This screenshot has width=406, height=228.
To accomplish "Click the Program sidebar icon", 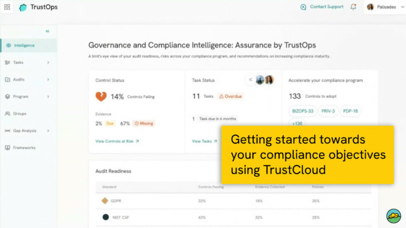I will (x=8, y=97).
